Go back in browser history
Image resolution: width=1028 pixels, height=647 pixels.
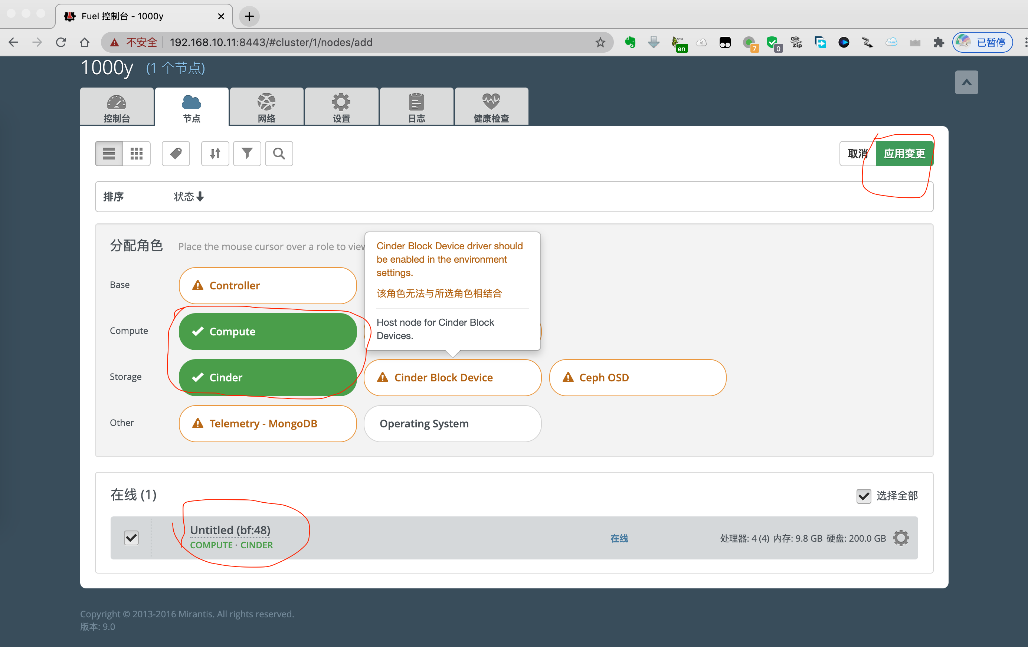[x=14, y=42]
